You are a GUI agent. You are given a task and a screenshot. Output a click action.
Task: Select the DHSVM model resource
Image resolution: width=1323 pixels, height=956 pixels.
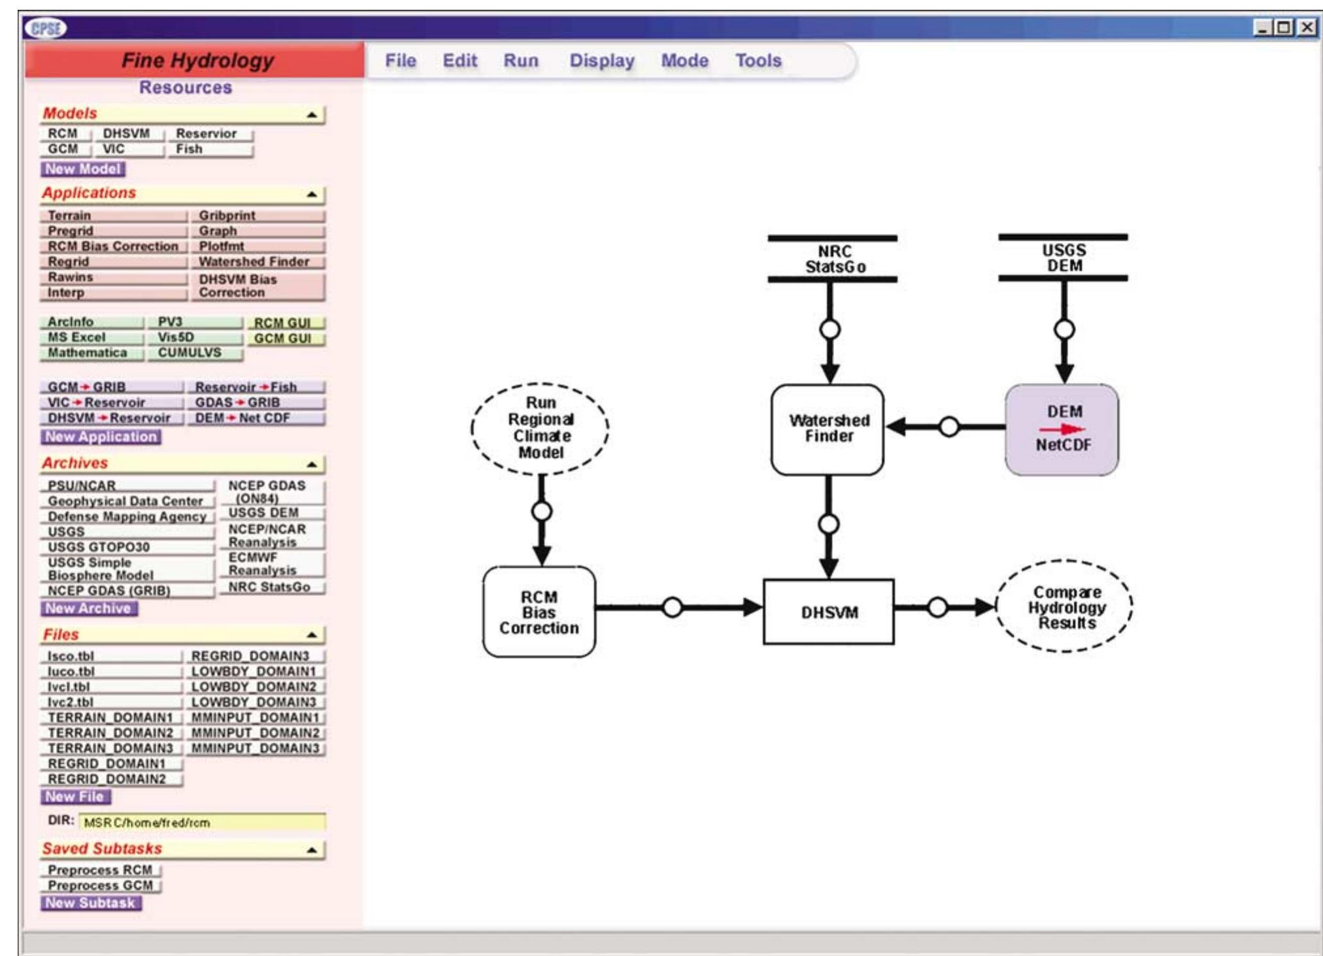click(129, 134)
